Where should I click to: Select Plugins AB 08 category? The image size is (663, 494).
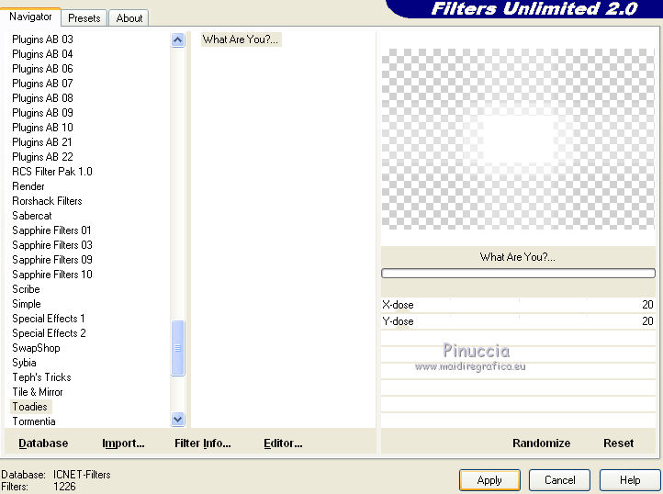point(42,98)
